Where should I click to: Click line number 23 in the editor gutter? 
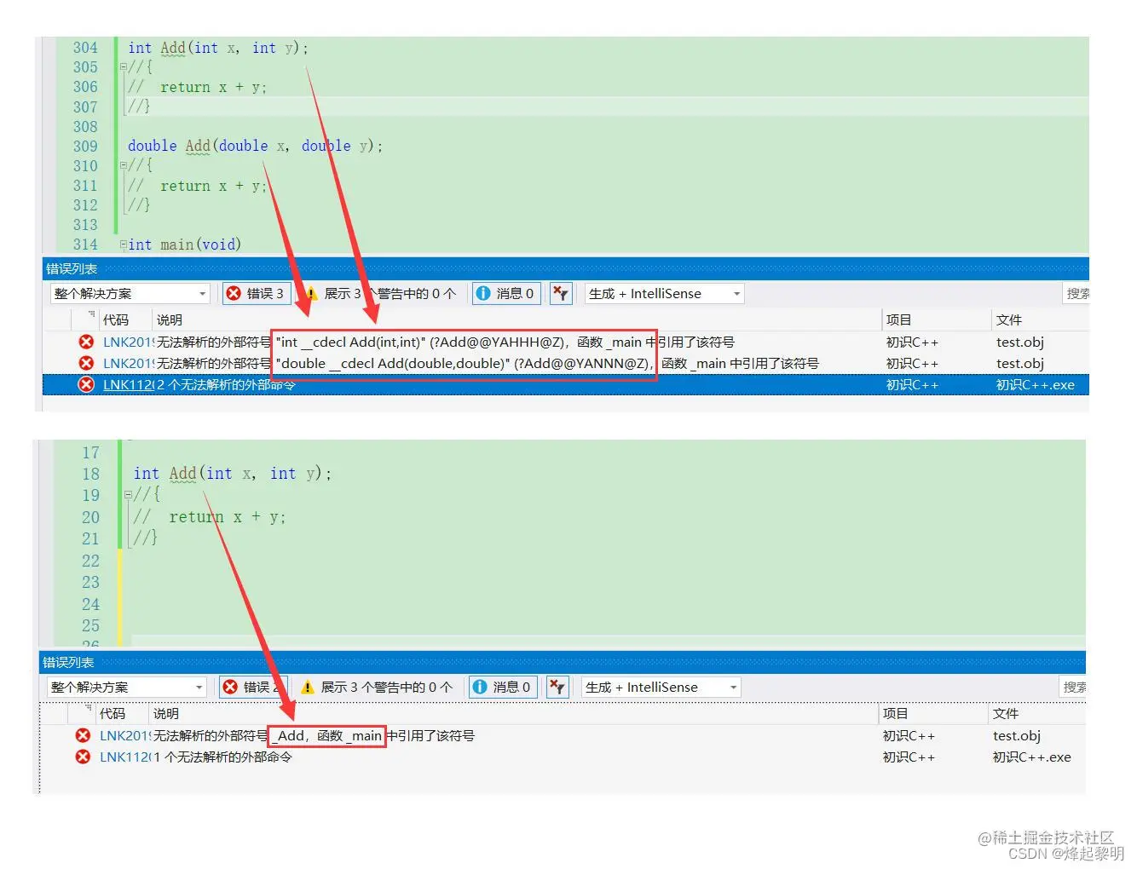click(x=91, y=582)
